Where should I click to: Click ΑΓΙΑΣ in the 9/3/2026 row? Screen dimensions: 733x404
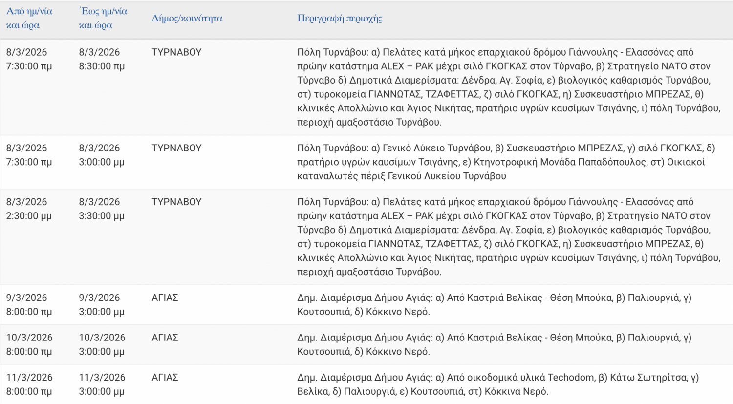tap(165, 298)
